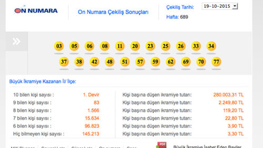Click the 3,30 TL prize amount

click(x=236, y=134)
